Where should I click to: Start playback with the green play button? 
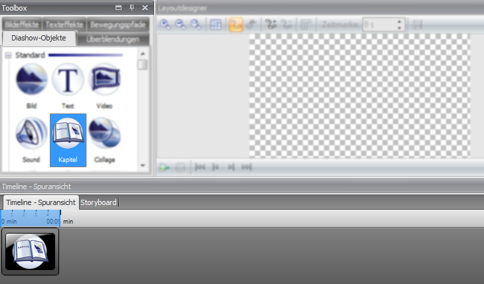tap(165, 167)
